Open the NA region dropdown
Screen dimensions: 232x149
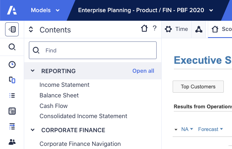click(x=187, y=129)
